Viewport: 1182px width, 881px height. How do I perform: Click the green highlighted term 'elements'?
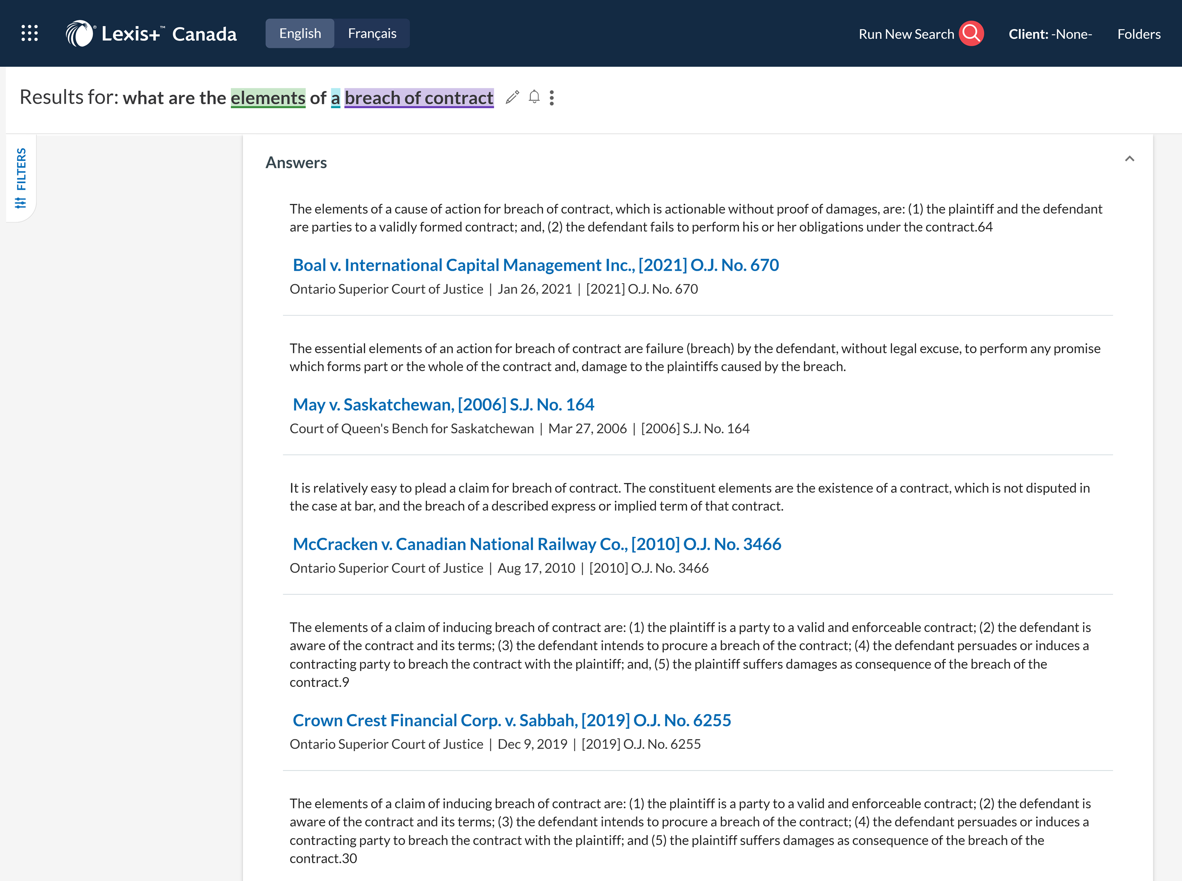[x=268, y=98]
